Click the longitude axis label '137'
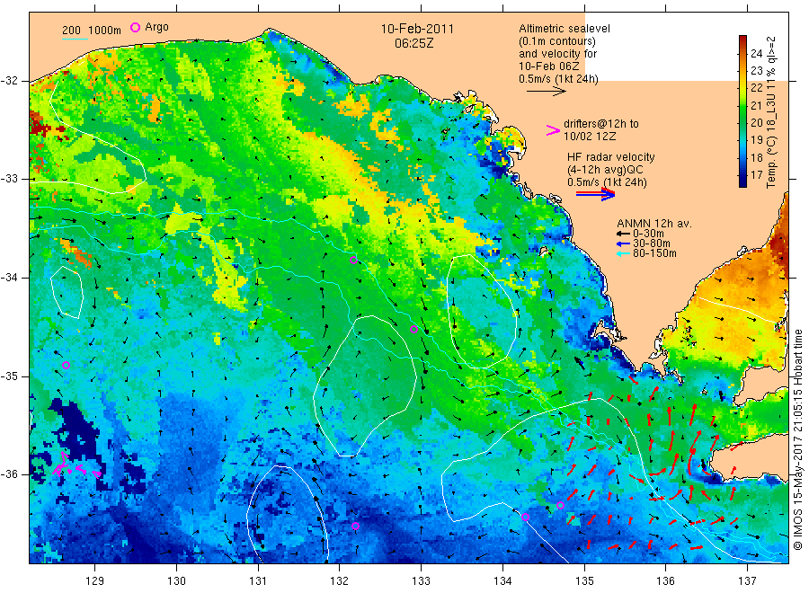 tap(747, 581)
